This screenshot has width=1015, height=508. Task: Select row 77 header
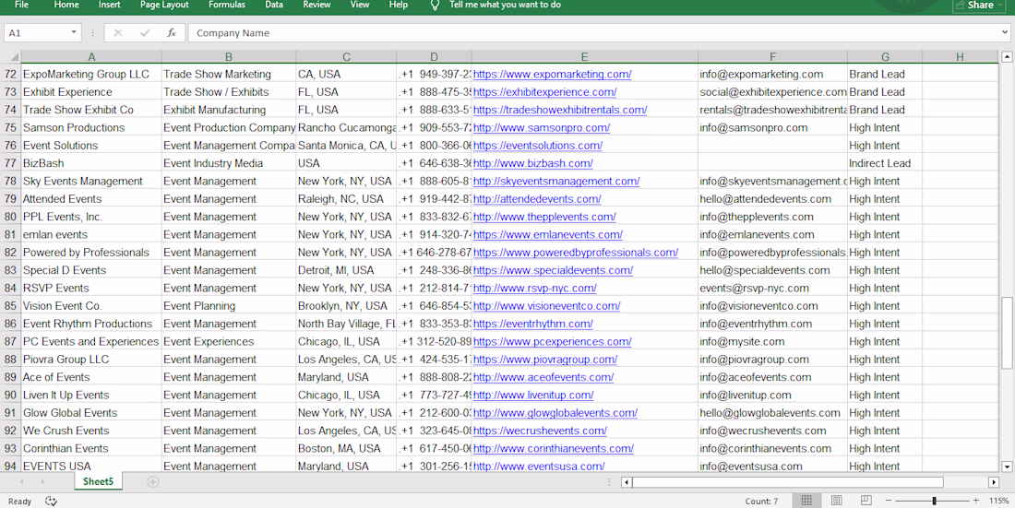[10, 163]
